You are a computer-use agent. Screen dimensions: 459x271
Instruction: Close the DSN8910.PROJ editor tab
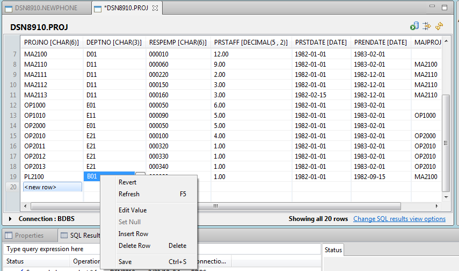point(155,8)
